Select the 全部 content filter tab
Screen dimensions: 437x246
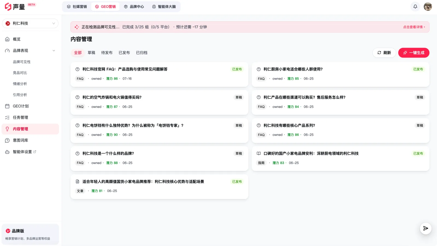pos(78,53)
